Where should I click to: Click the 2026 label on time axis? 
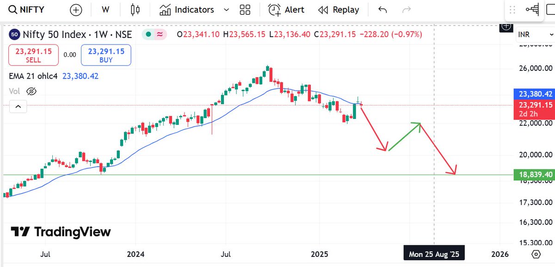pos(499,254)
